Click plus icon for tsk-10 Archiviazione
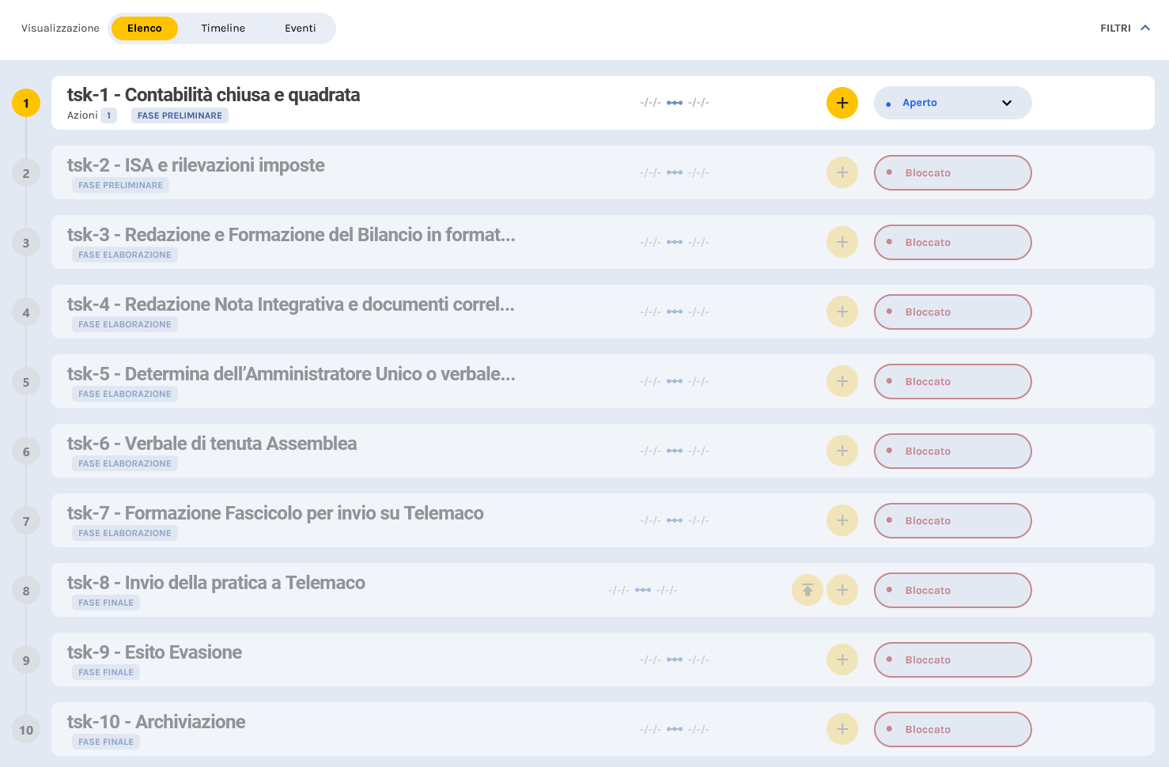Viewport: 1169px width, 767px height. point(842,729)
